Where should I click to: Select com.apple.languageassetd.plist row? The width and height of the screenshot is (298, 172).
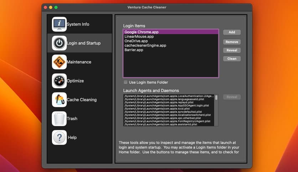tap(169, 99)
